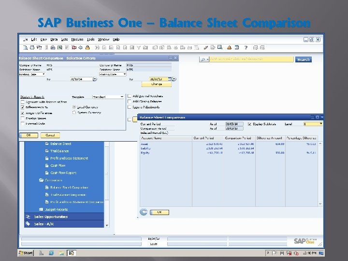
Task: Click the Asset row in results table
Action: 229,144
